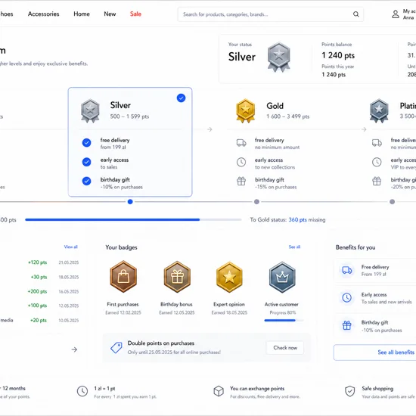Select the Platinum tier medal badge
416x416 pixels.
[379, 110]
